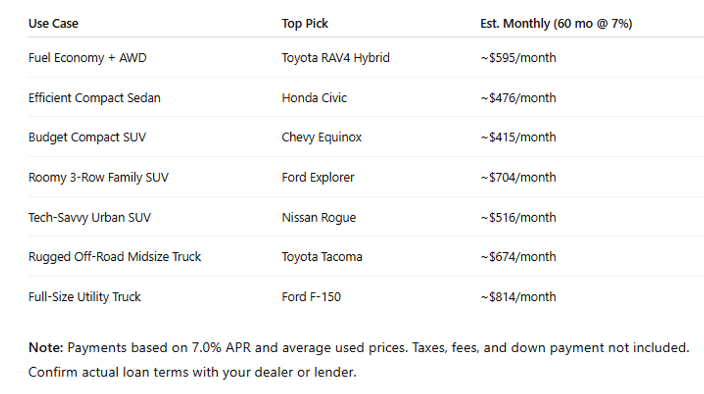The height and width of the screenshot is (394, 704).
Task: Select the Budget Compact SUV row label
Action: pyautogui.click(x=87, y=137)
